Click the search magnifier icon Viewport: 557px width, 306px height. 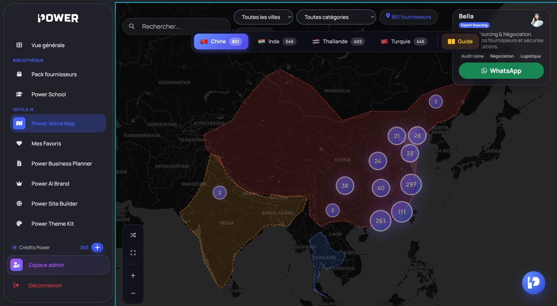pyautogui.click(x=132, y=27)
